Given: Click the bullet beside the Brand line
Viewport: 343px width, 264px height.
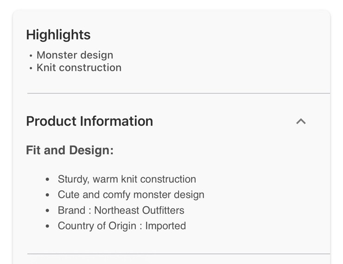Looking at the screenshot, I should coord(47,211).
